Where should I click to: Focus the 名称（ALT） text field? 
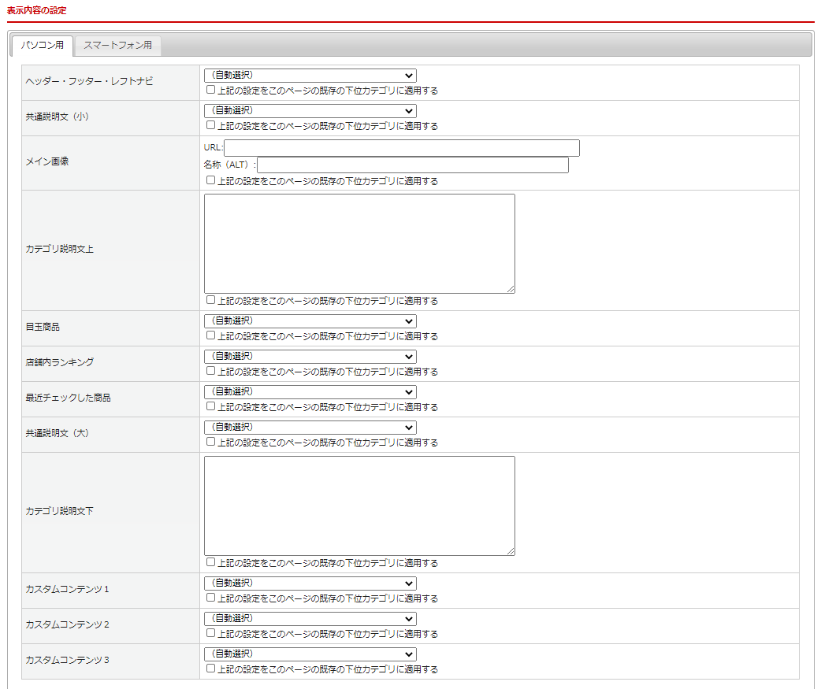click(412, 165)
